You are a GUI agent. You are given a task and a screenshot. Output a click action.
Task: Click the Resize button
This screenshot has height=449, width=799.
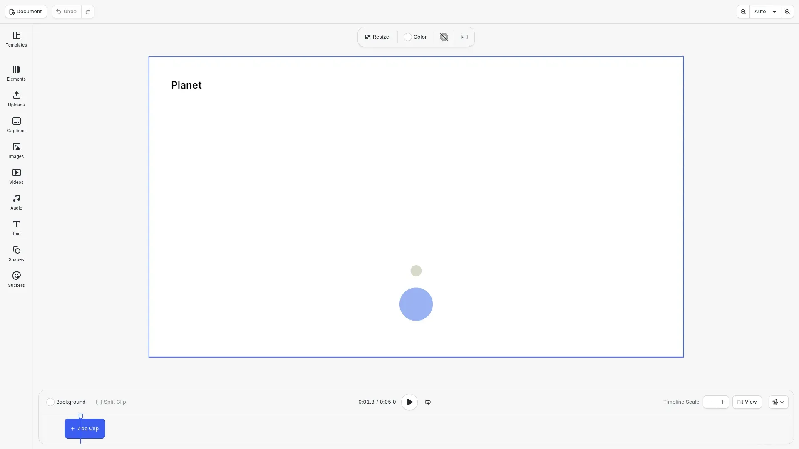pyautogui.click(x=377, y=37)
